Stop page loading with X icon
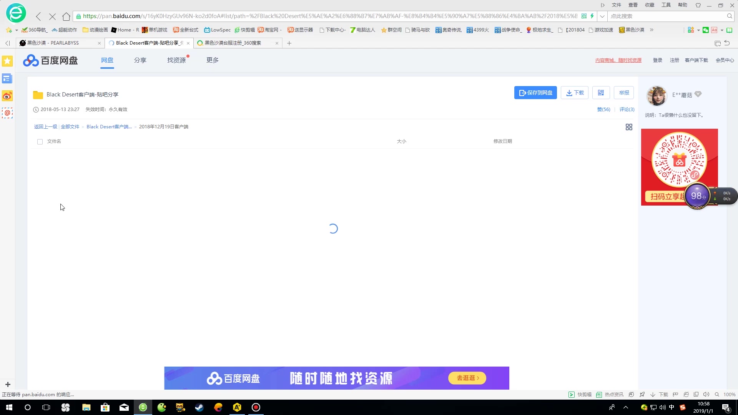 pos(53,16)
